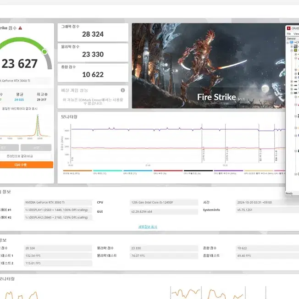This screenshot has width=299, height=299.
Task: Select the SystemInfo value v5.75.1261
Action: click(267, 210)
